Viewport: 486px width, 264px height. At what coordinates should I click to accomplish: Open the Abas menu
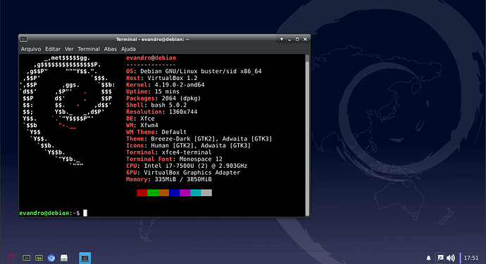[x=111, y=49]
